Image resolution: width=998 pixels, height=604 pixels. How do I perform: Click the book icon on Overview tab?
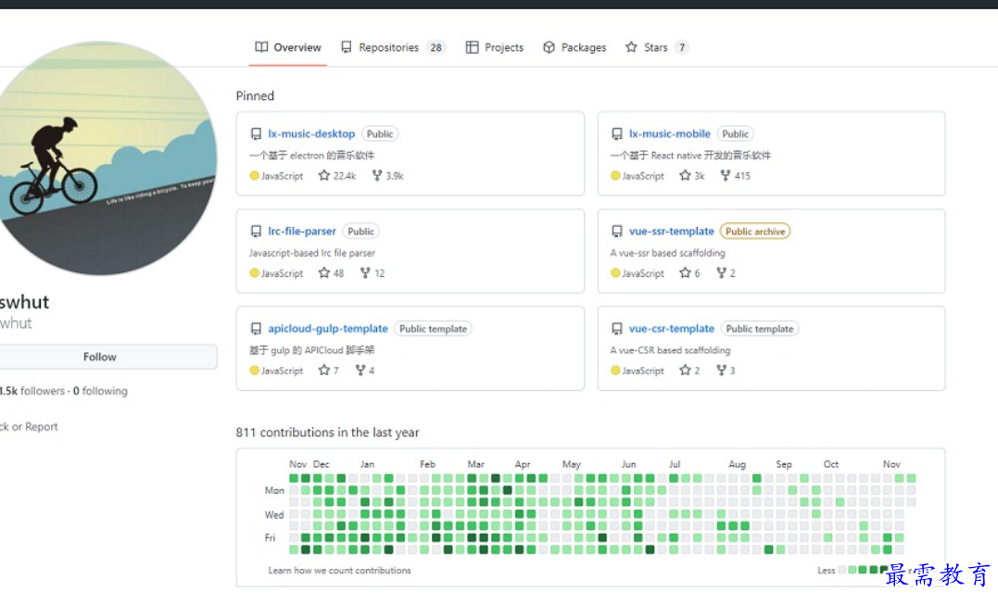point(261,47)
